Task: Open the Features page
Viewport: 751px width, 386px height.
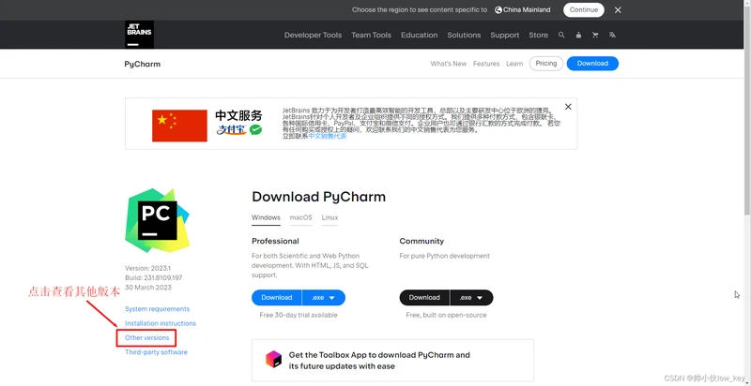Action: 486,64
